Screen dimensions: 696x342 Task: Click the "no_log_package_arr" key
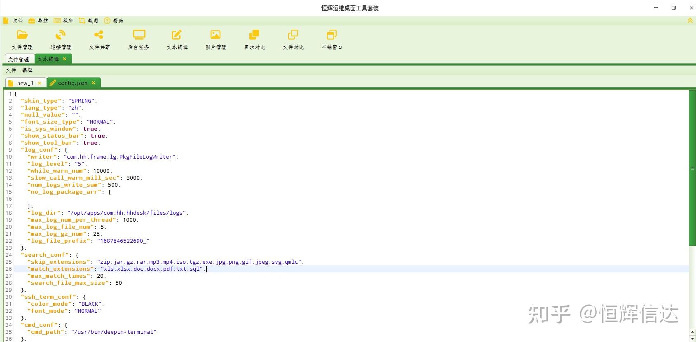65,192
